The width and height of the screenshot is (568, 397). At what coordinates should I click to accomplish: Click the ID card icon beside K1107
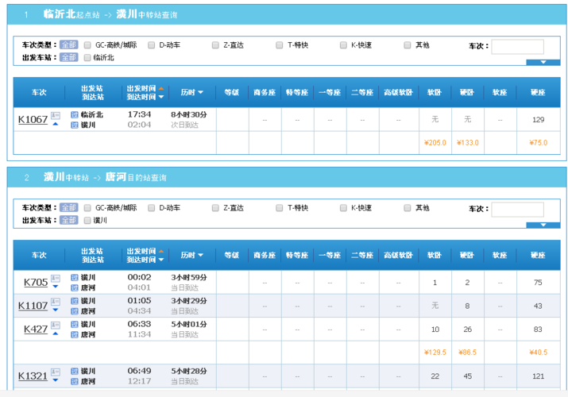[55, 302]
